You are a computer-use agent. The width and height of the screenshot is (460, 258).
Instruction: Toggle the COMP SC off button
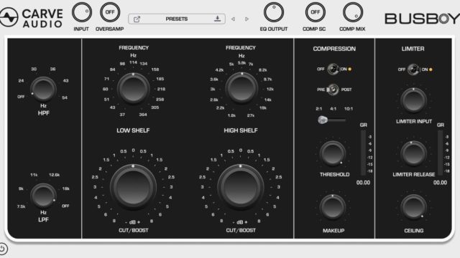[x=316, y=12]
